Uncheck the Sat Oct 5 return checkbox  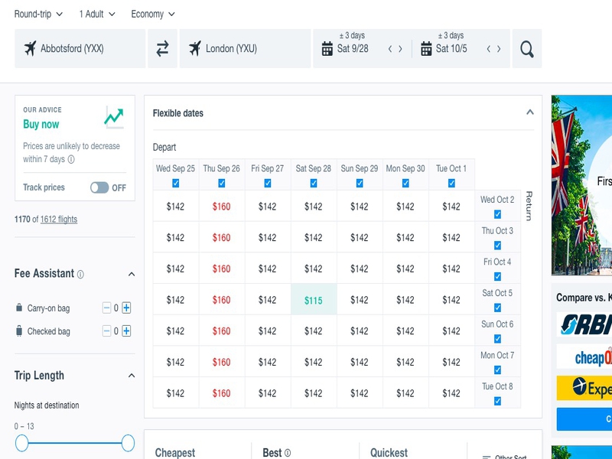(x=498, y=308)
